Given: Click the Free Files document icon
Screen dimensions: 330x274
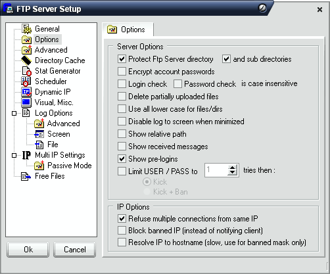Looking at the screenshot, I should tap(26, 176).
